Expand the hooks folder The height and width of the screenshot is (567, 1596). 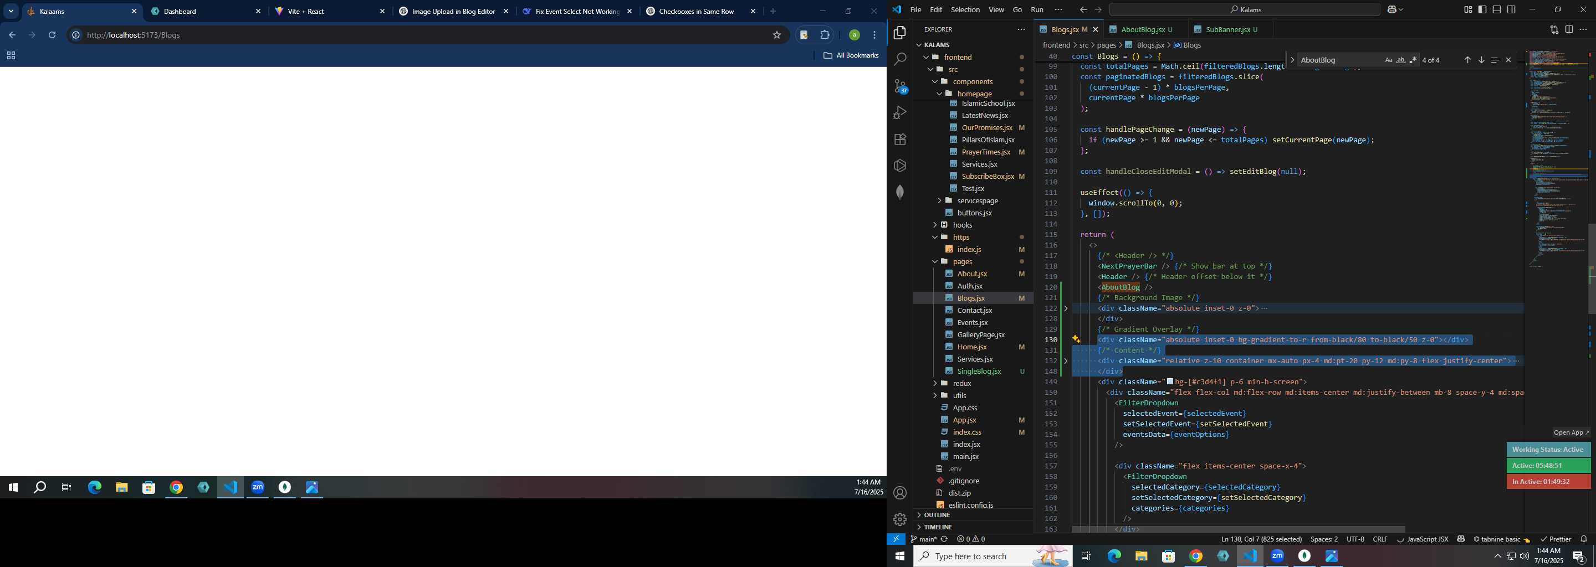pos(935,225)
